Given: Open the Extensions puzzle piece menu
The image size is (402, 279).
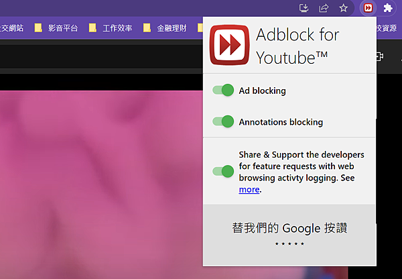Looking at the screenshot, I should (388, 8).
